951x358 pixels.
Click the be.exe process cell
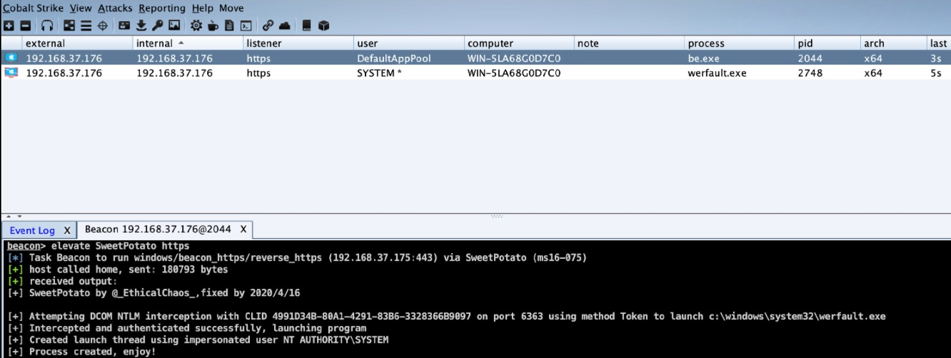739,58
